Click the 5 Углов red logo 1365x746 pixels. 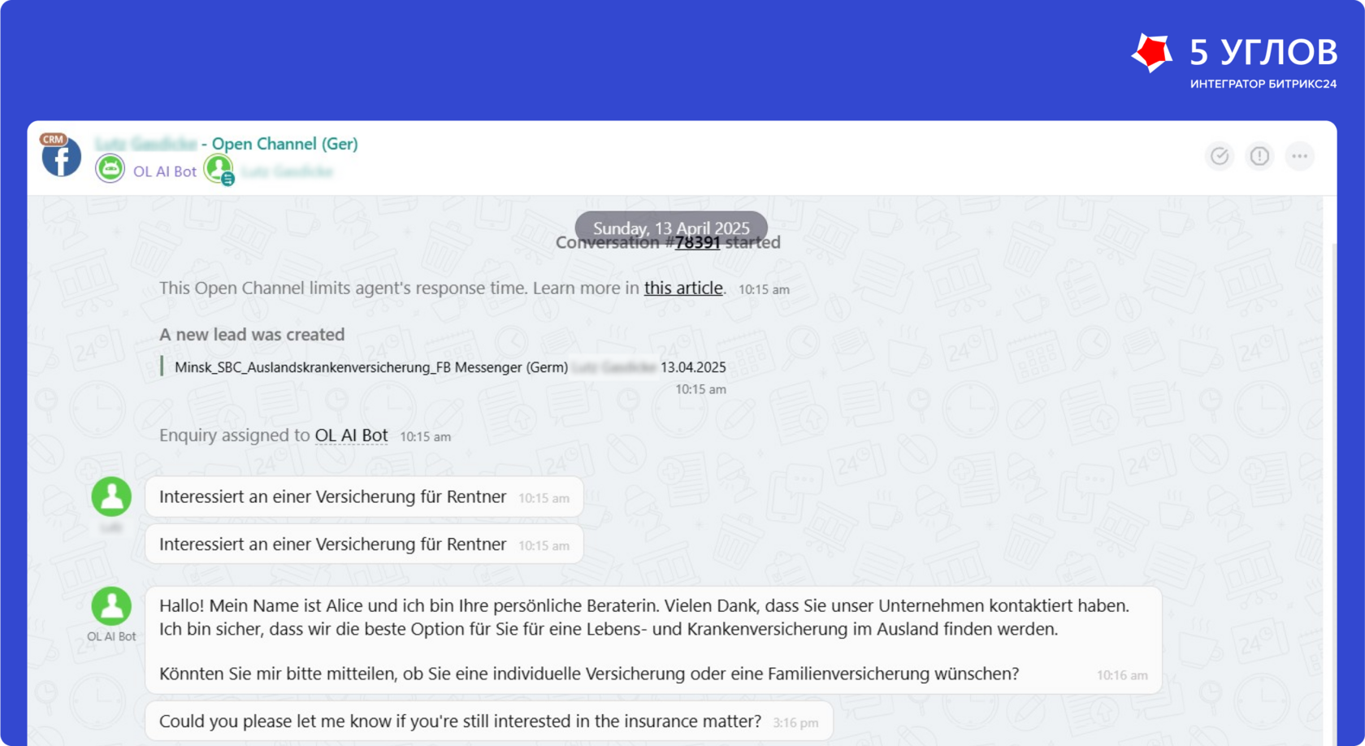(x=1152, y=53)
